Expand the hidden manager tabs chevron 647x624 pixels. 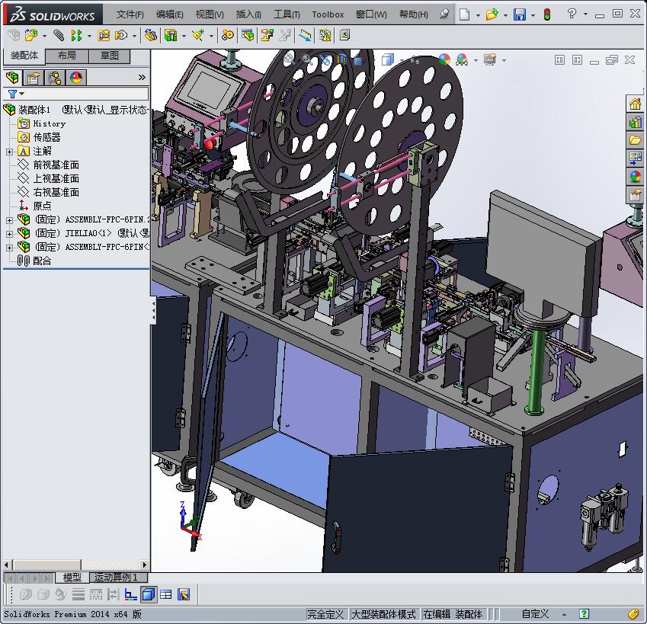pyautogui.click(x=142, y=78)
